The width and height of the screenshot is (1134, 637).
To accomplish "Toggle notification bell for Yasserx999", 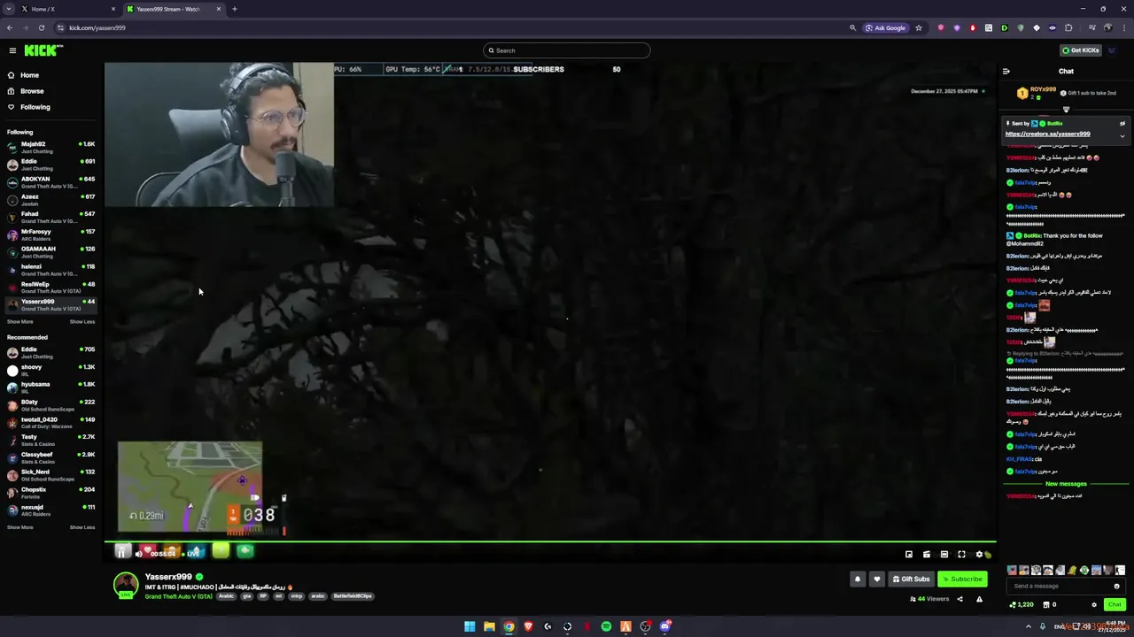I will tap(858, 579).
